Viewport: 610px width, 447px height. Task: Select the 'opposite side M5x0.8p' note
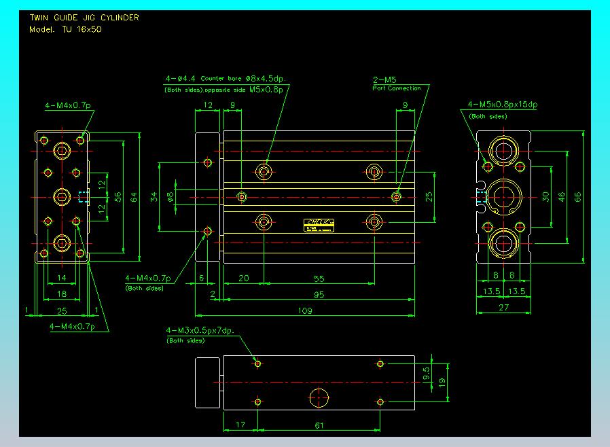[244, 90]
